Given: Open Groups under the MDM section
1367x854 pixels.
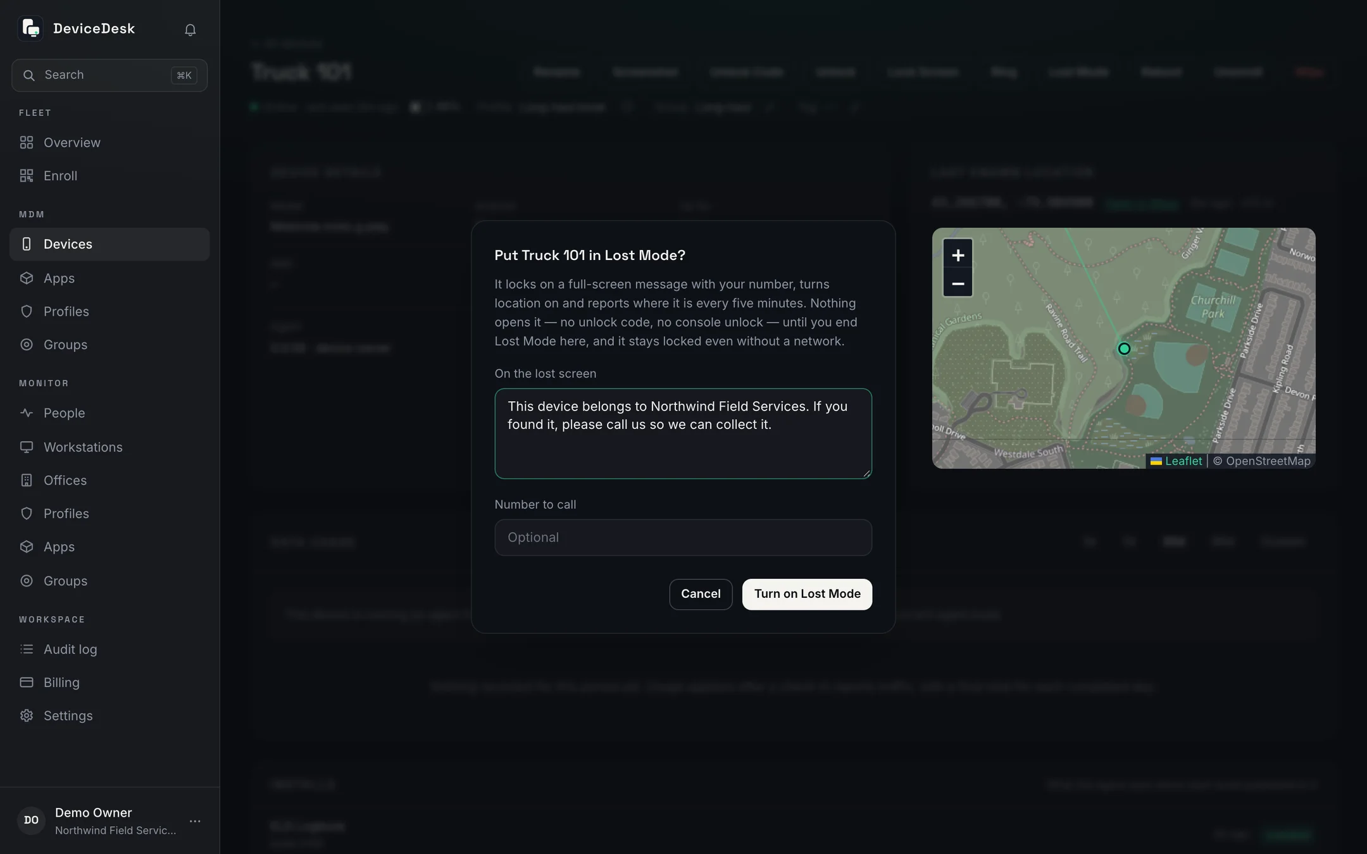Looking at the screenshot, I should (109, 345).
